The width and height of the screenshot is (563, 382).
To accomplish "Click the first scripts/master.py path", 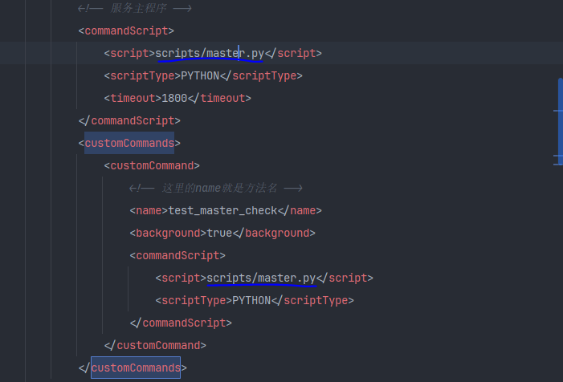I will point(210,53).
